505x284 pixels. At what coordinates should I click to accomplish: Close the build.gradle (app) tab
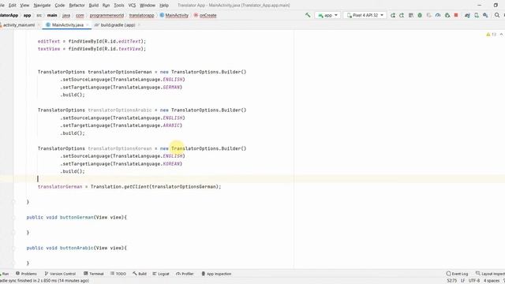click(139, 24)
